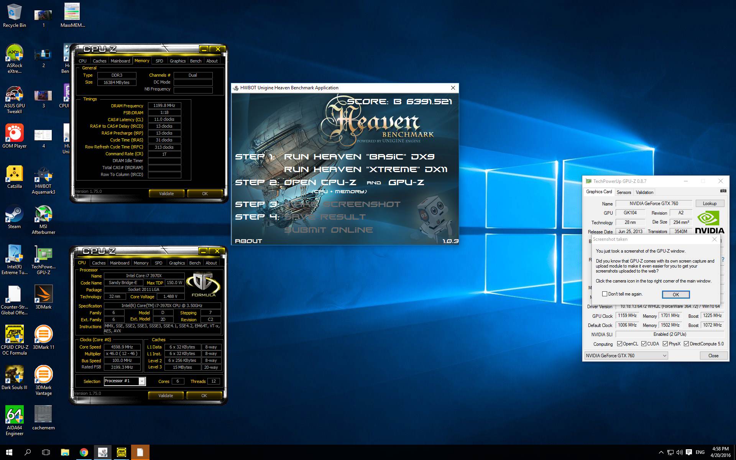The width and height of the screenshot is (736, 460).
Task: Click Close button in GPU-Z
Action: tap(713, 356)
